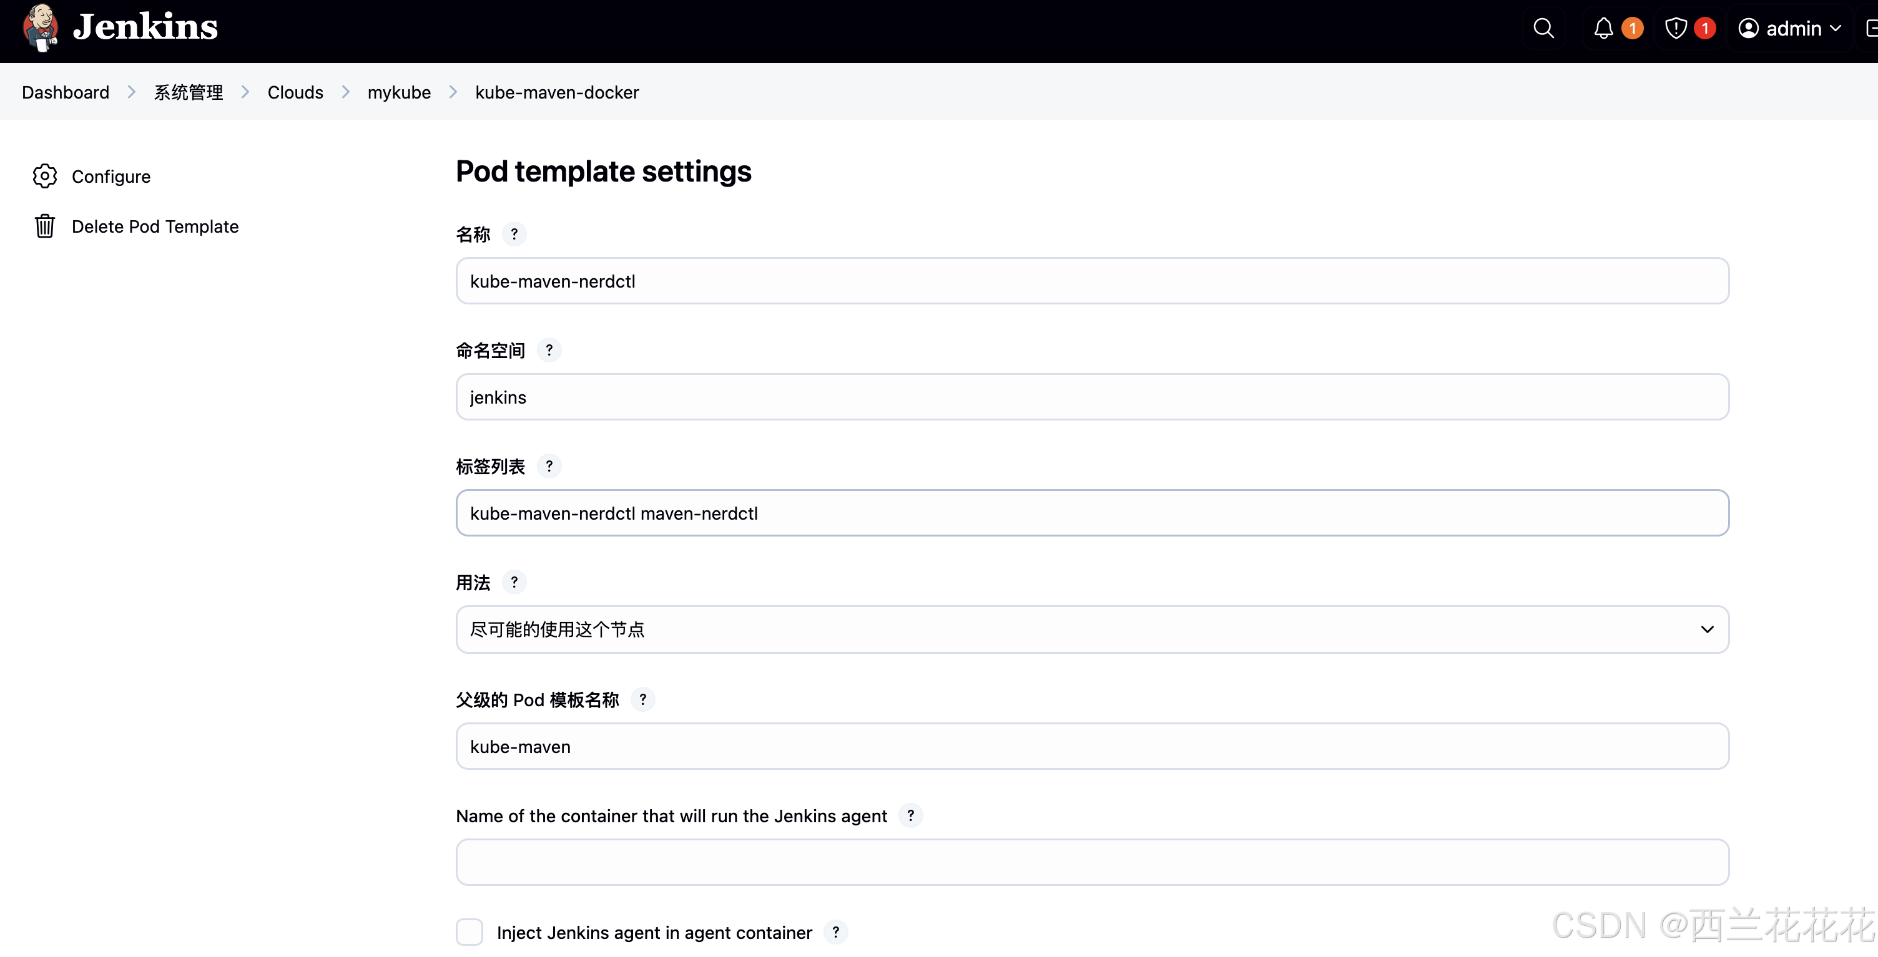Check the security warning shield icon
The image size is (1878, 957).
click(x=1676, y=29)
